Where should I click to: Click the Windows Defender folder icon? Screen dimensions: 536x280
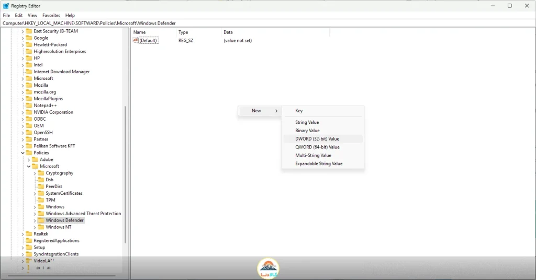pos(41,220)
